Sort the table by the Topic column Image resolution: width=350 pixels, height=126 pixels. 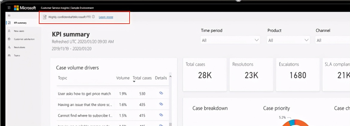(x=63, y=78)
